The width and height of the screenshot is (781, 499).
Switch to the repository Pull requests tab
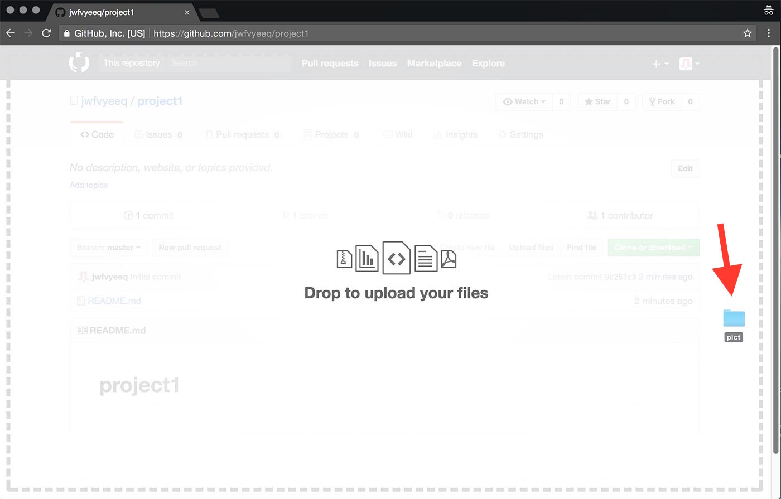click(x=243, y=134)
